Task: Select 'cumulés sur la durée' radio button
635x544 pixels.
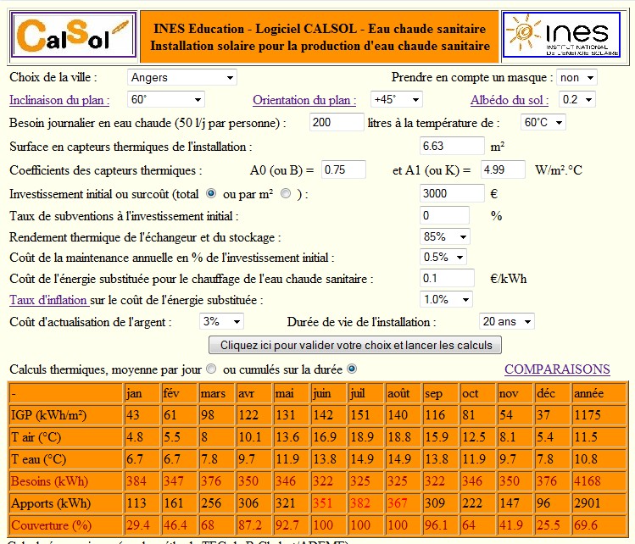Action: (352, 369)
